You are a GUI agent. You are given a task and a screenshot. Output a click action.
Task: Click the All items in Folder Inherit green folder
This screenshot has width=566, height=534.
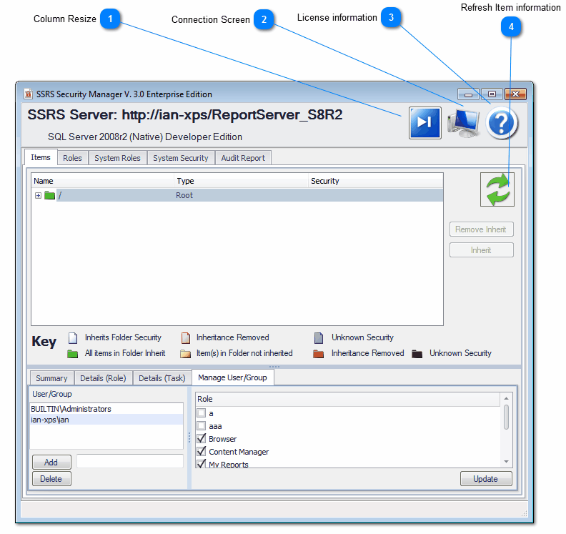coord(73,353)
